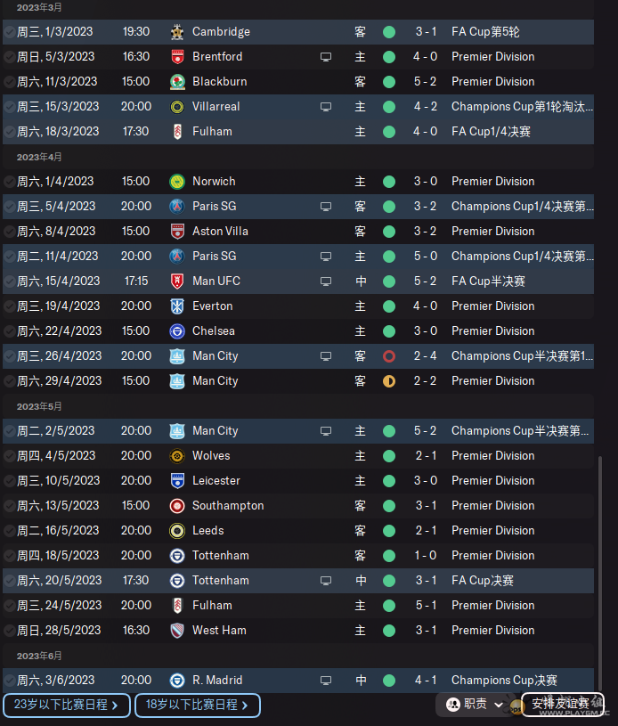
Task: Click the Brentford club crest
Action: pyautogui.click(x=177, y=57)
